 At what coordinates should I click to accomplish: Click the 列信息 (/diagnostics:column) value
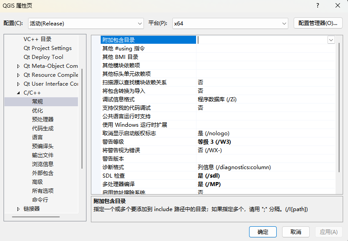234,167
